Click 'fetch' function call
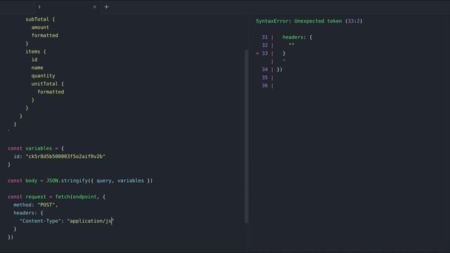The image size is (450, 253). 63,197
